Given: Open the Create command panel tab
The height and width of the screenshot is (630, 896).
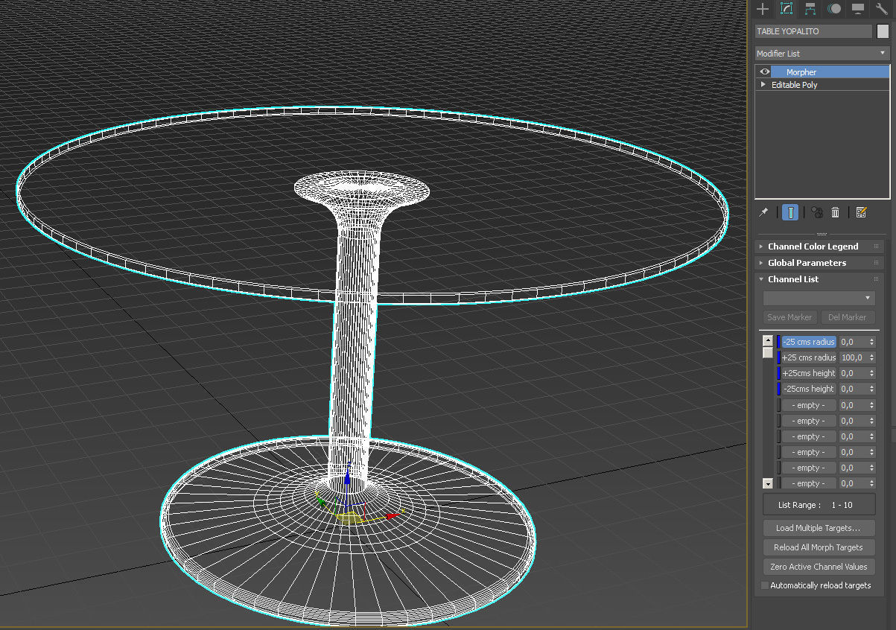Looking at the screenshot, I should [x=763, y=9].
